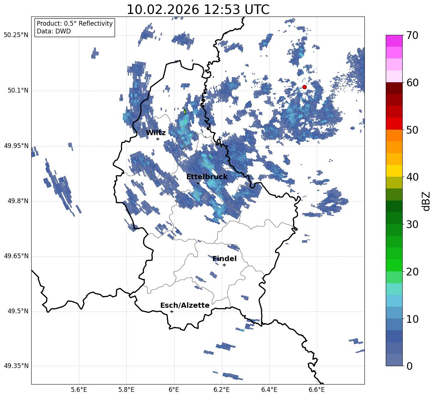This screenshot has height=397, width=435.
Task: Click the 49.5°N latitude label
Action: tap(18, 311)
